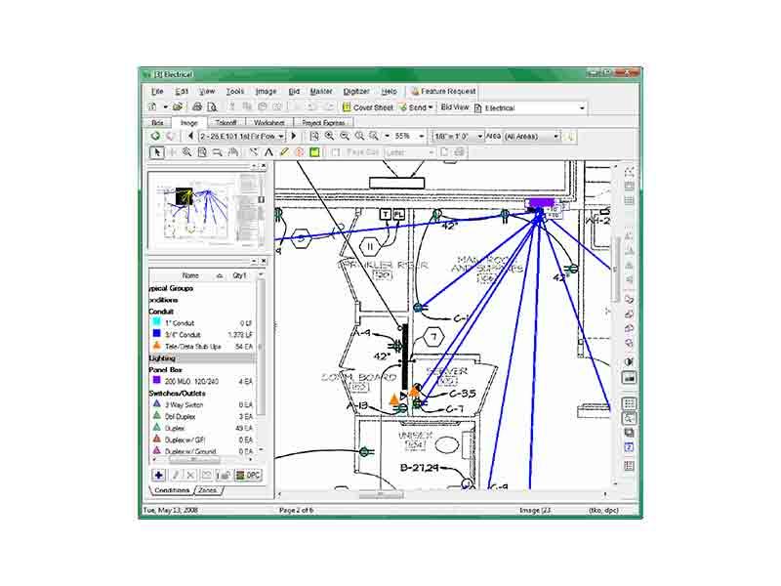Click the zoom out magnifier icon
Viewport: 781px width, 586px height.
pos(345,136)
